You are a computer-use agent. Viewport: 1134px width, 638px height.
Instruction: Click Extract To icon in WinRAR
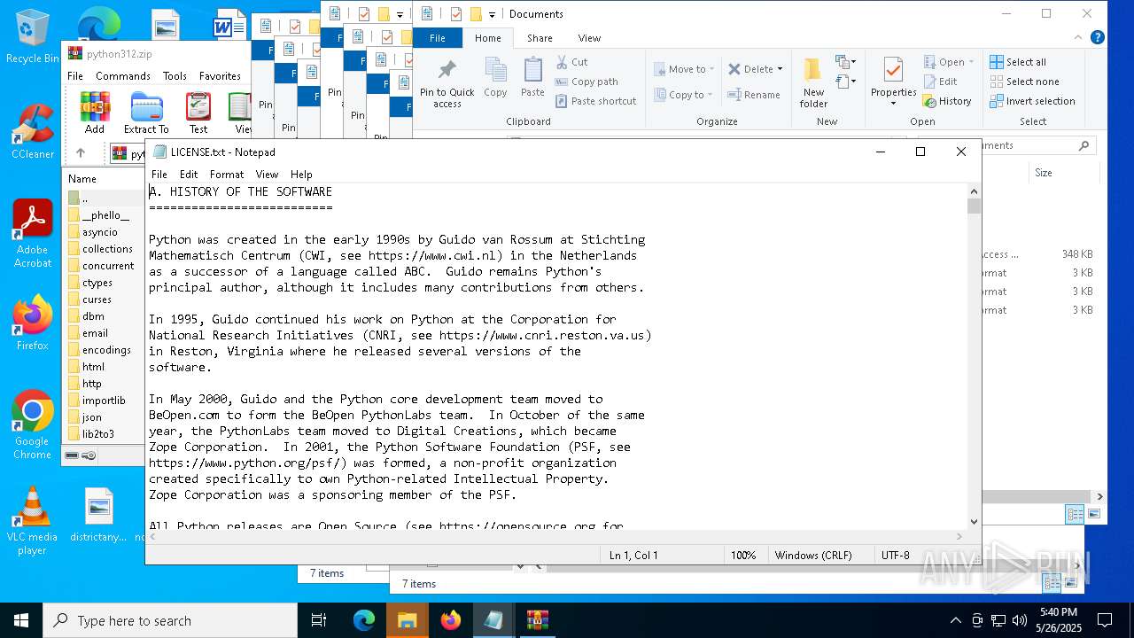click(146, 113)
